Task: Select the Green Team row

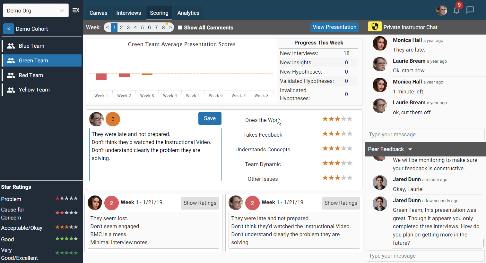Action: pyautogui.click(x=42, y=60)
